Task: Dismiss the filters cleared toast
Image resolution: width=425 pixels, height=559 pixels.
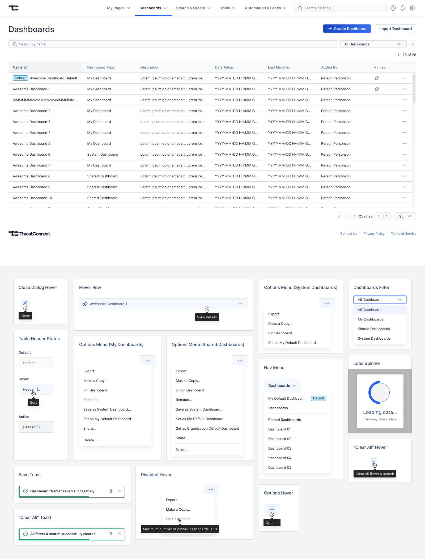Action: 120,534
